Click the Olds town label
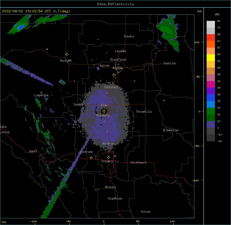Image resolution: width=231 pixels, height=225 pixels. point(104,105)
